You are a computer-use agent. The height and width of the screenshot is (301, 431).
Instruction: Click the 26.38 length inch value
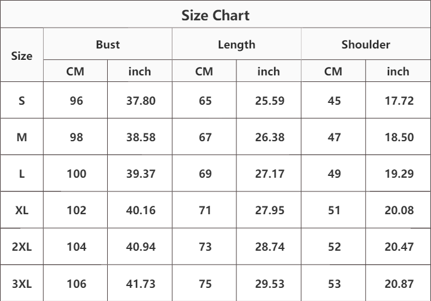[x=269, y=137]
